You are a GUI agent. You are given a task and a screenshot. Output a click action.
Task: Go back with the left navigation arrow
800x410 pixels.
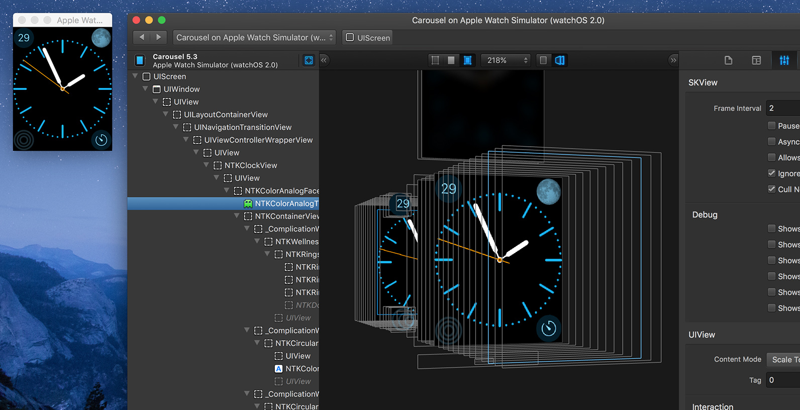[142, 37]
